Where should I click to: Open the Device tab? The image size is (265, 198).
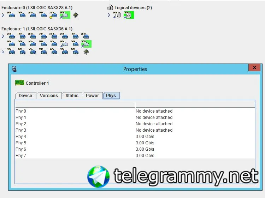coord(25,96)
